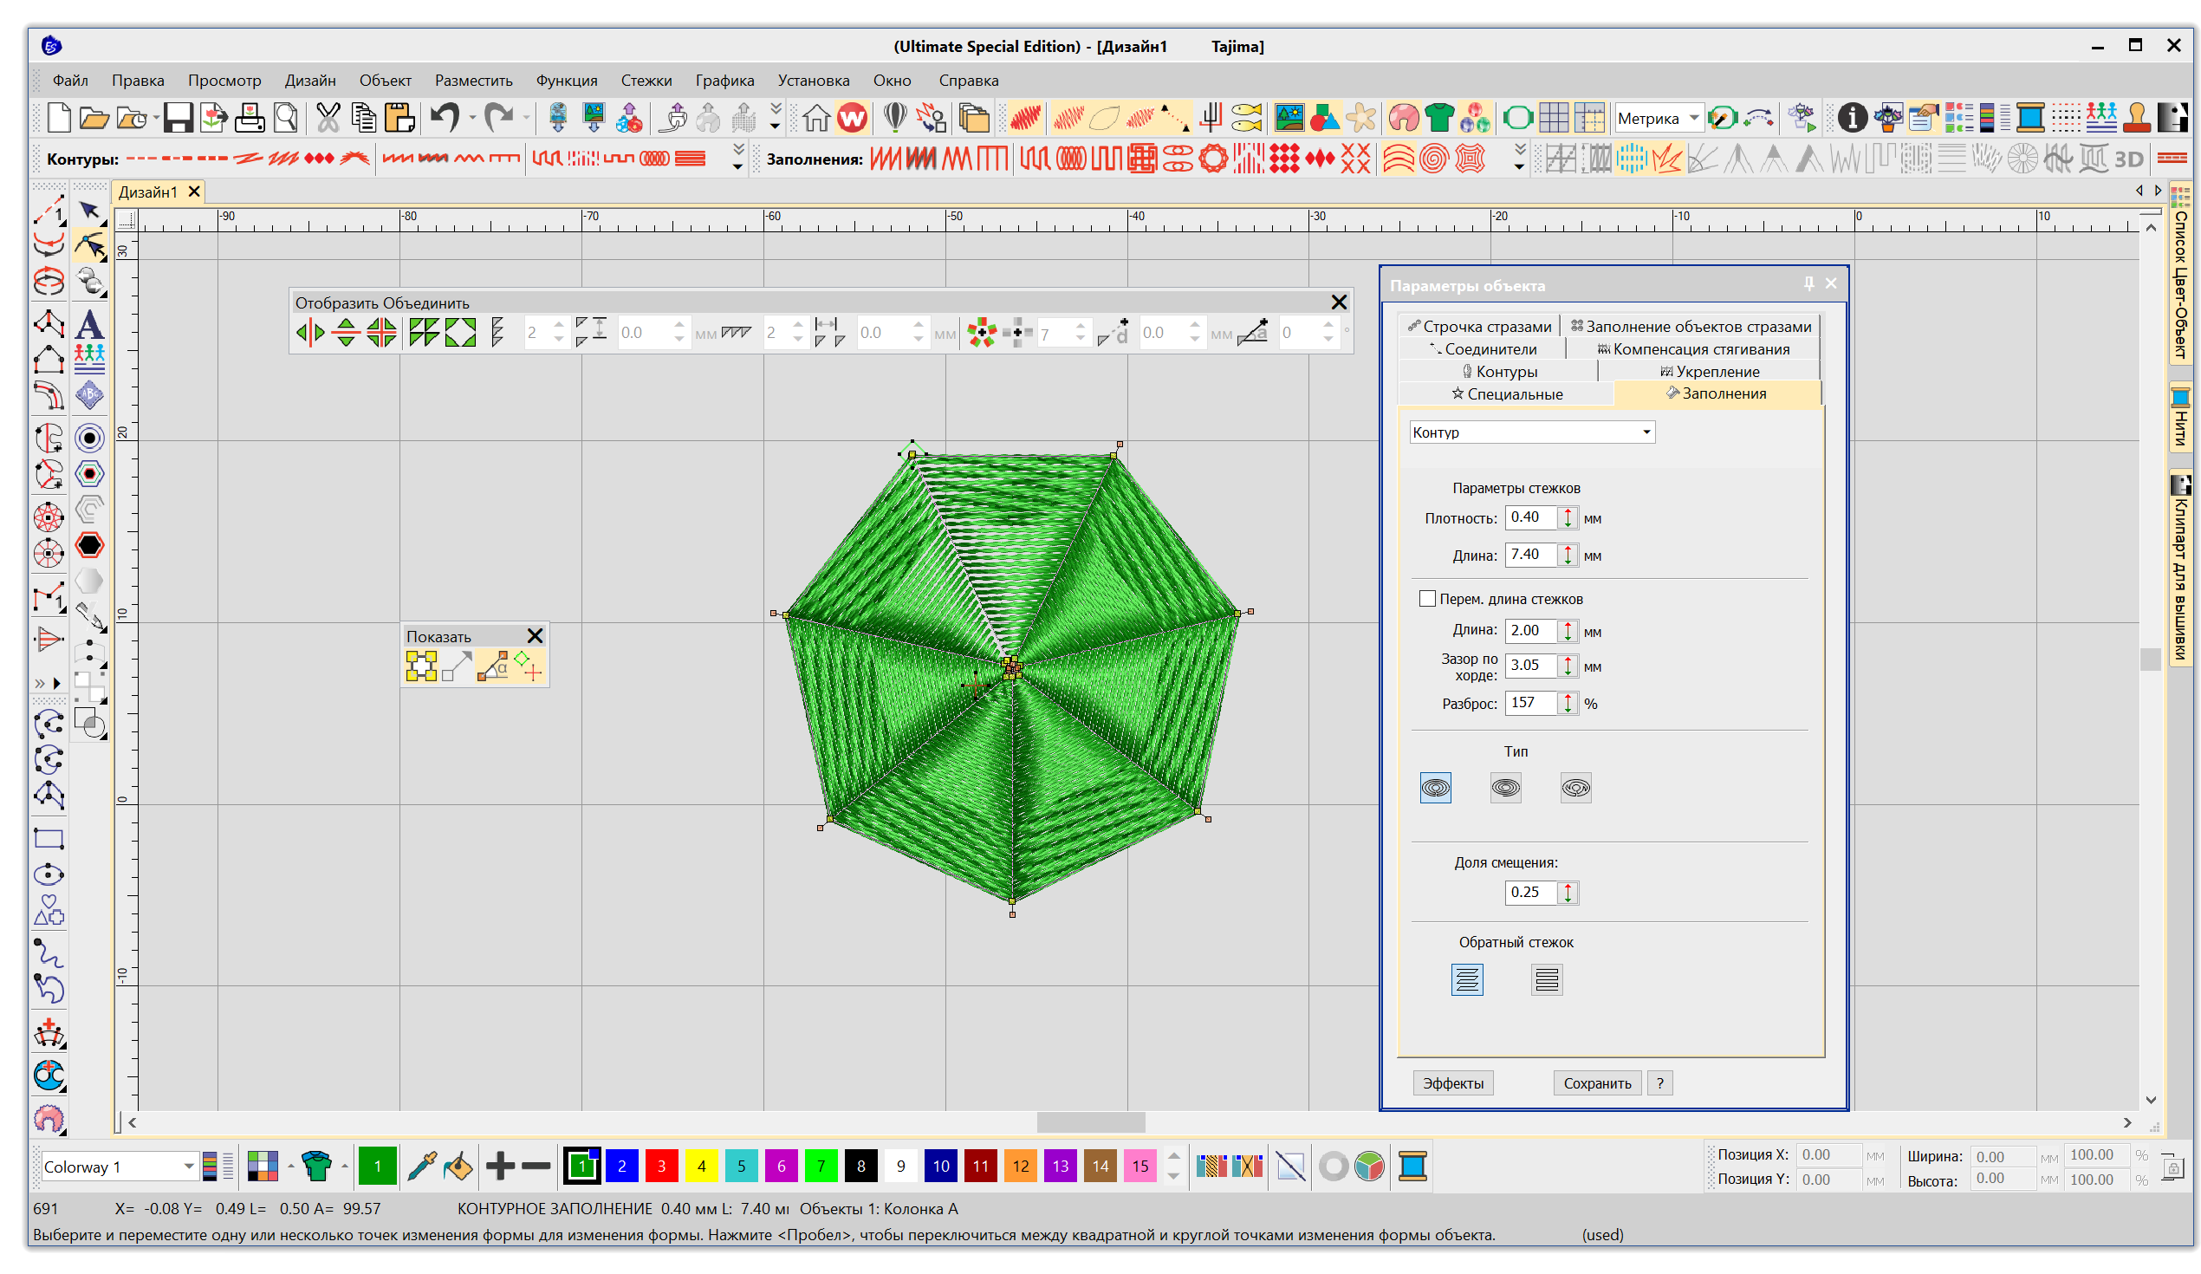Click the 'Сохранить' button
The image size is (2201, 1274).
point(1597,1083)
